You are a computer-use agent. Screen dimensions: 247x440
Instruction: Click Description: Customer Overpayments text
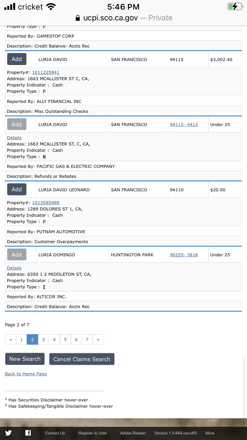tap(47, 241)
